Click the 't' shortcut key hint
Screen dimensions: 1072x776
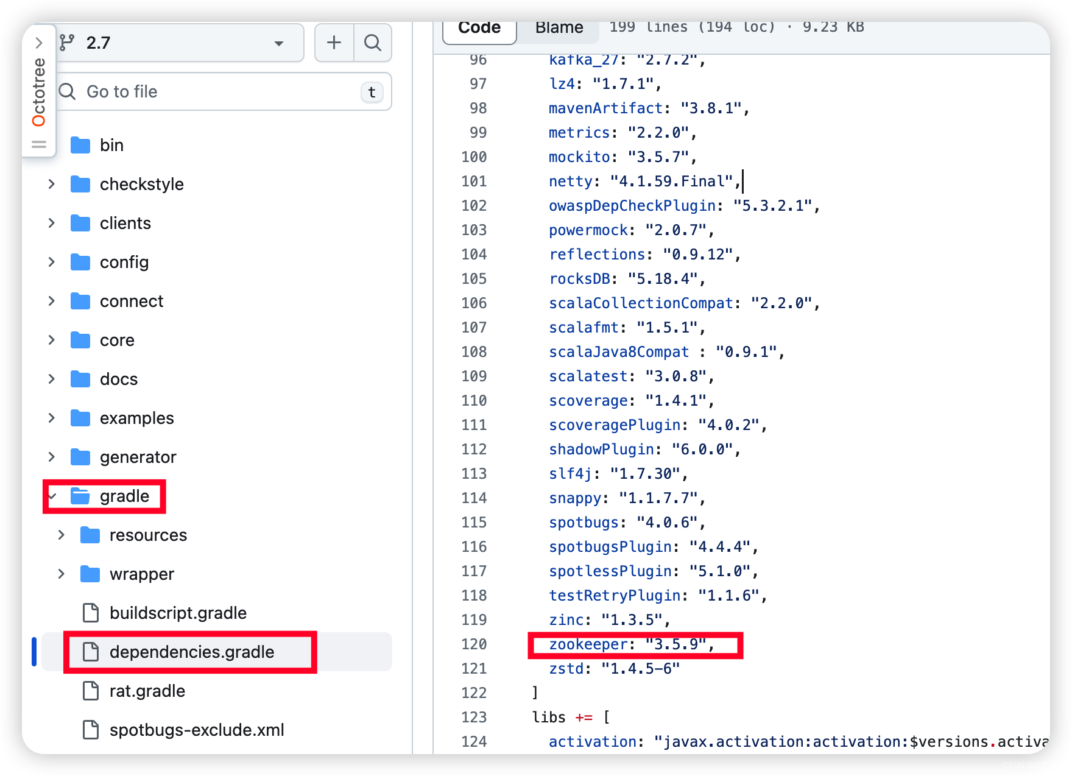(x=372, y=92)
